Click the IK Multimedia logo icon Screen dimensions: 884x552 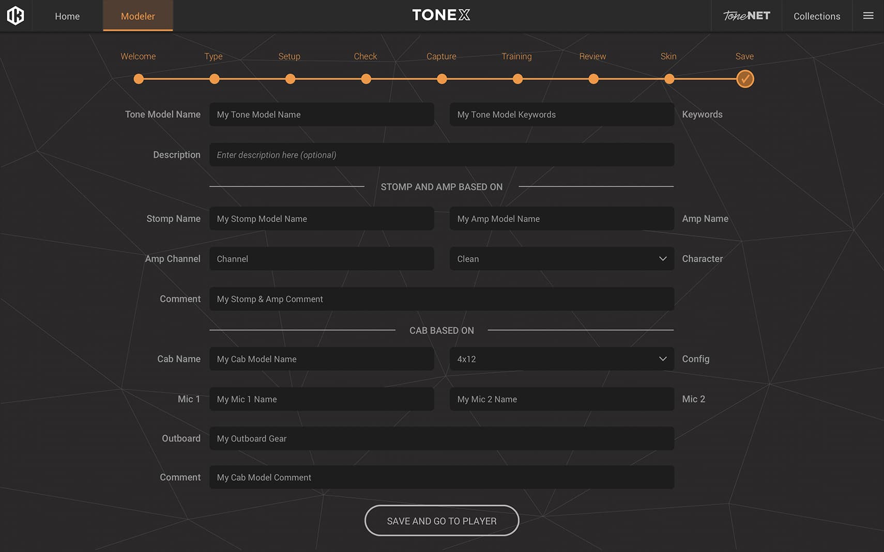(16, 15)
